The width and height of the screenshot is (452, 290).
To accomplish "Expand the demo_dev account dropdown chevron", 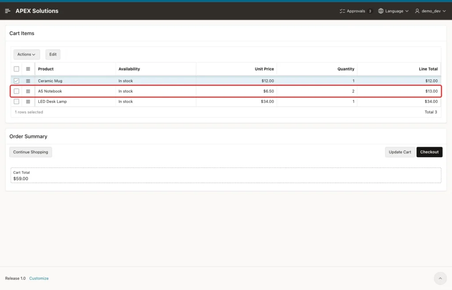I will (x=444, y=11).
